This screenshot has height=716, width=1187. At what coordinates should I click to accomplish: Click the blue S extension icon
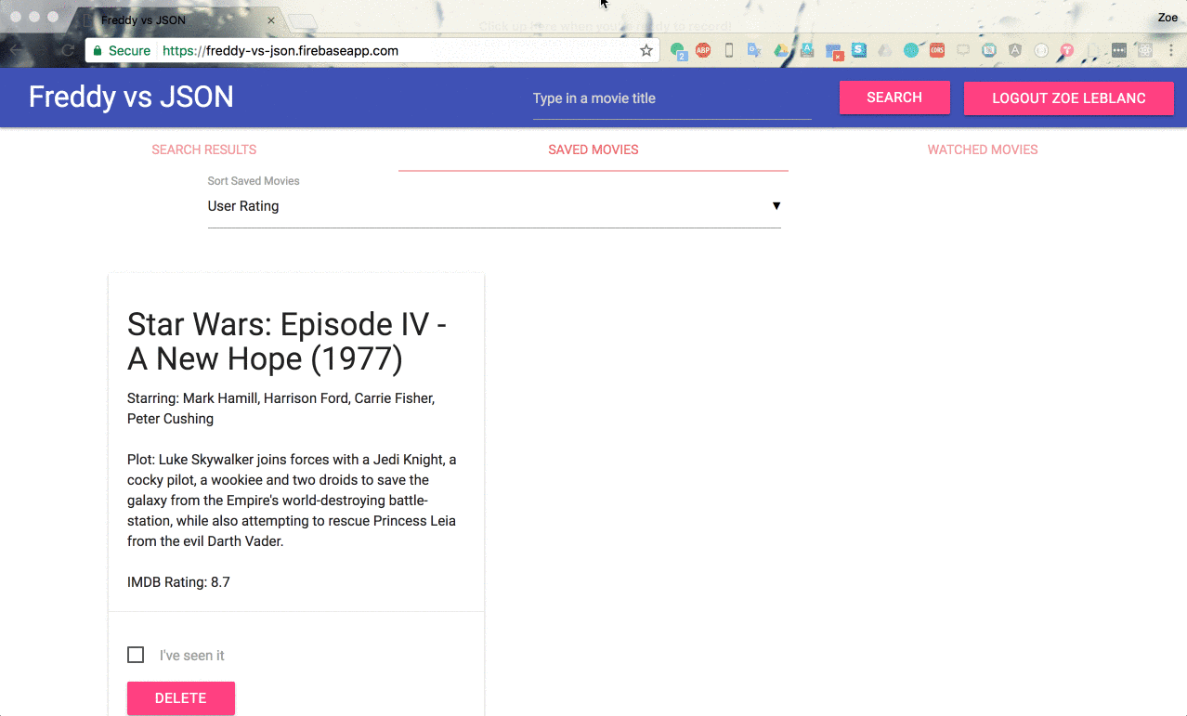point(859,51)
